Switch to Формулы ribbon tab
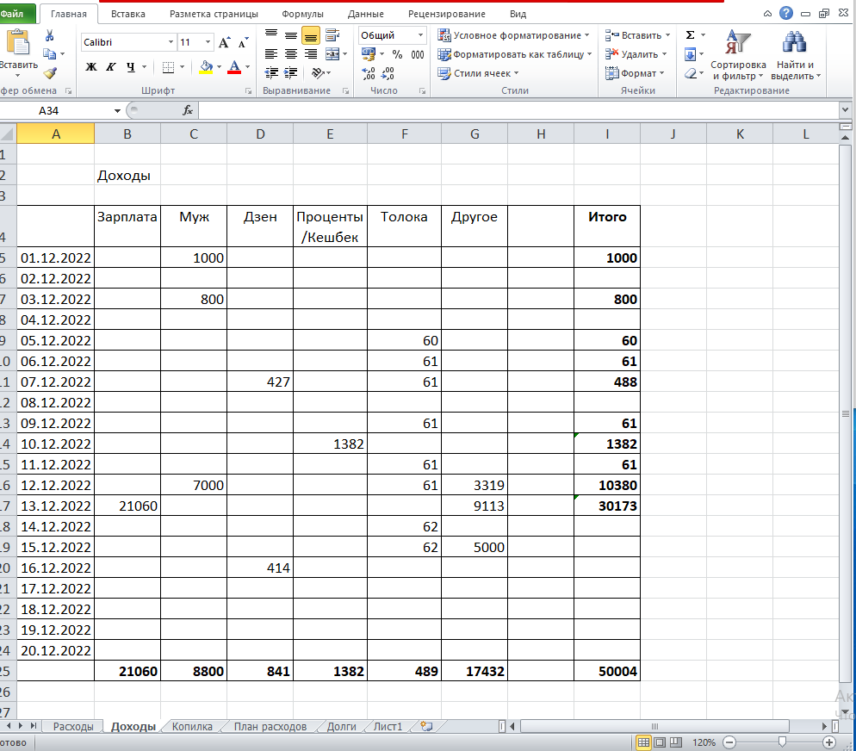Viewport: 856px width, 751px height. click(x=303, y=14)
